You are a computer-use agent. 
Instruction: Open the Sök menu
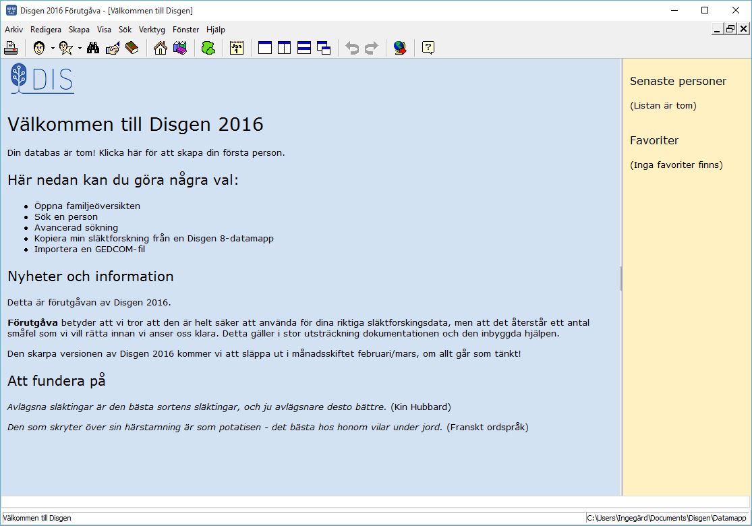click(x=125, y=30)
